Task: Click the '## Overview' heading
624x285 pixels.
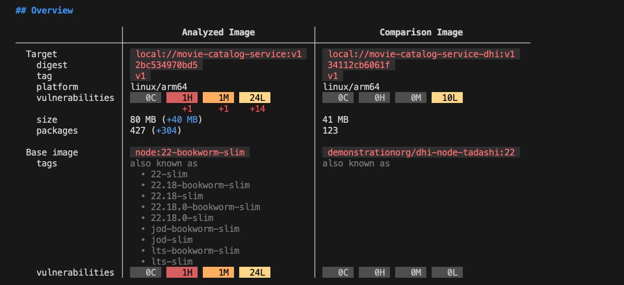Action: [44, 10]
